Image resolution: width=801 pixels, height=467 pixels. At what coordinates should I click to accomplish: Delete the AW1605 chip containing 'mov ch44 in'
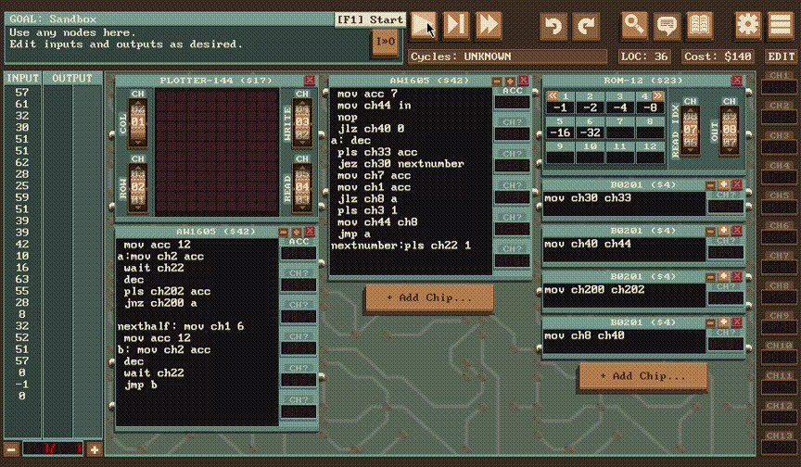click(x=523, y=81)
